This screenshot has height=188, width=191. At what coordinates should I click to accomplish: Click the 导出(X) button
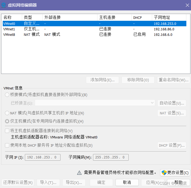(x=74, y=183)
